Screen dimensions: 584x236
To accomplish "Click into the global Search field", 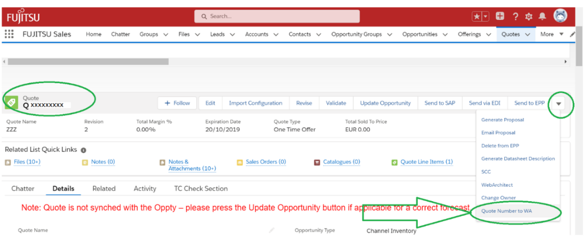I will coord(277,16).
